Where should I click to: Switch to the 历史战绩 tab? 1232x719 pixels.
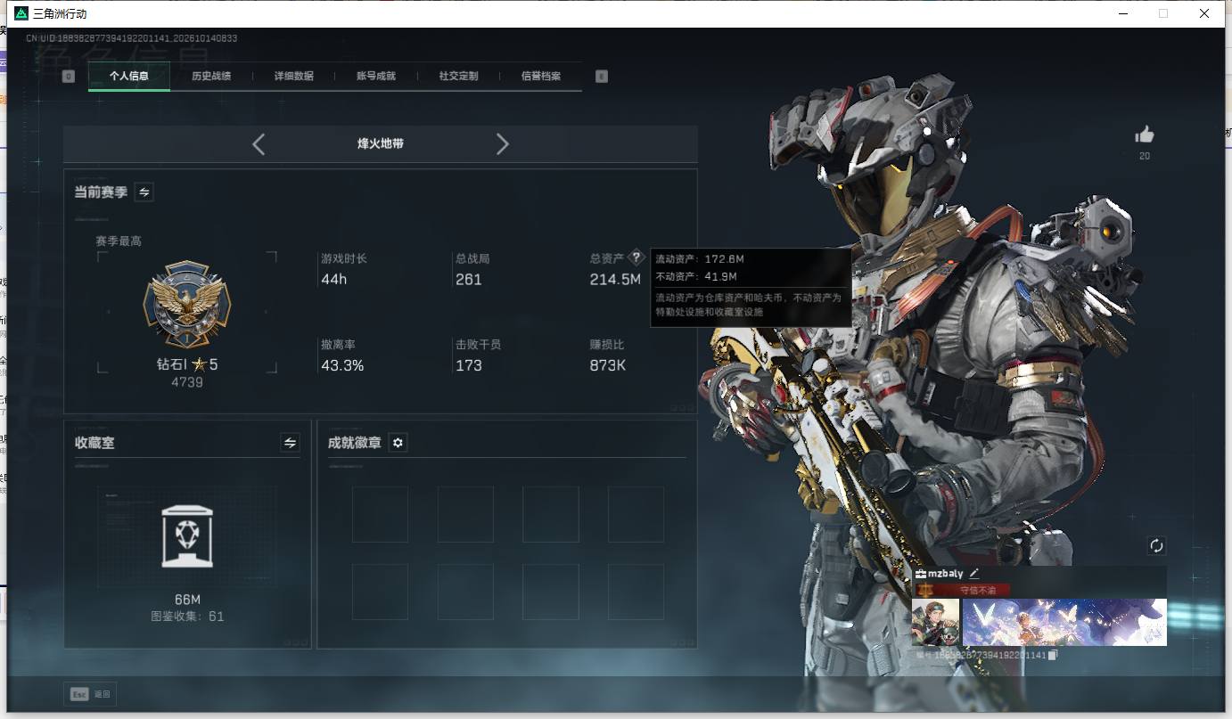coord(211,77)
